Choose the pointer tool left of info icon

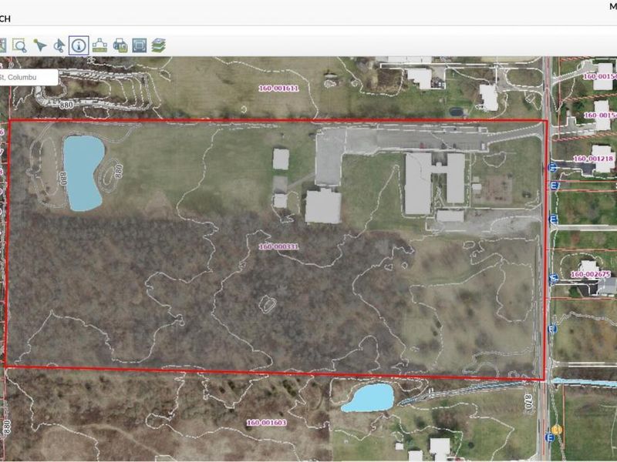(x=59, y=45)
